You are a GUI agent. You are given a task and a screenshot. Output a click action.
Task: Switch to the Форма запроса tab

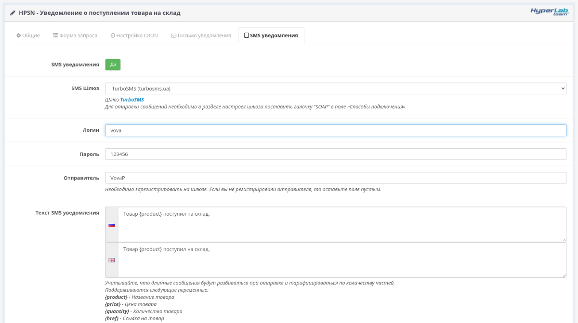pyautogui.click(x=75, y=36)
